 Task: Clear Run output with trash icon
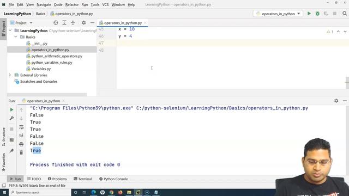click(21, 152)
